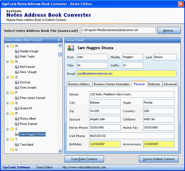This screenshot has height=171, width=185.
Task: Select Rusty Samuel in the contact list
Action: pos(28,124)
